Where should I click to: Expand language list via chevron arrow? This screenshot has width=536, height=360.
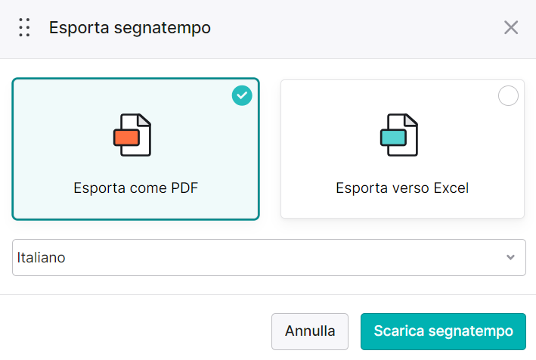[510, 257]
